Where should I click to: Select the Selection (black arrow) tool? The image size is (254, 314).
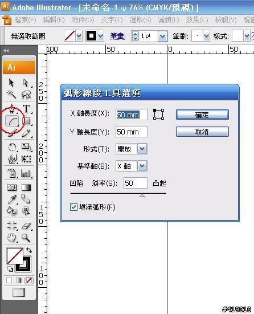point(11,83)
